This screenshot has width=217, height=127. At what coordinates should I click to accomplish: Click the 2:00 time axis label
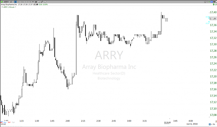pyautogui.click(x=68, y=121)
